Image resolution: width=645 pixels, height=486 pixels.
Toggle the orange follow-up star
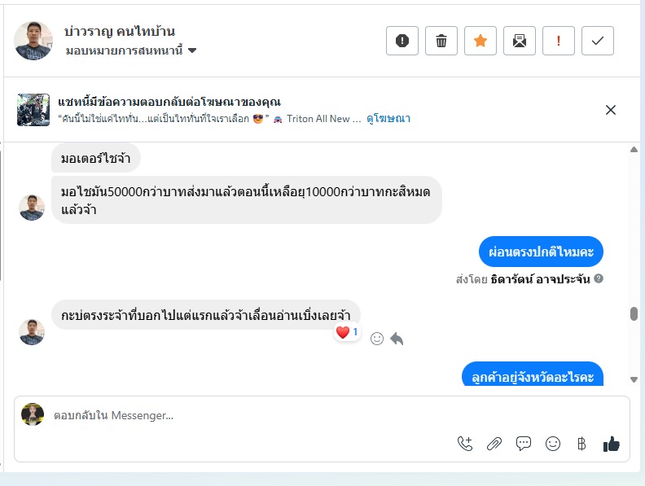480,41
